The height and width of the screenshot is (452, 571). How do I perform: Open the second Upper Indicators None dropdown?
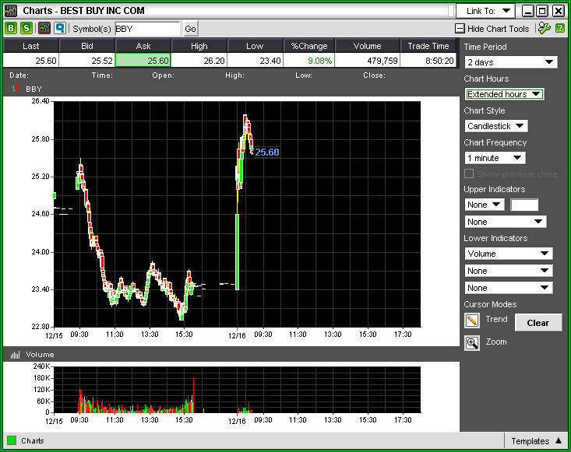point(506,222)
